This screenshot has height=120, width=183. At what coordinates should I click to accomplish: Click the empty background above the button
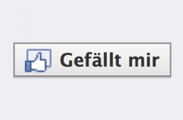pyautogui.click(x=91, y=21)
